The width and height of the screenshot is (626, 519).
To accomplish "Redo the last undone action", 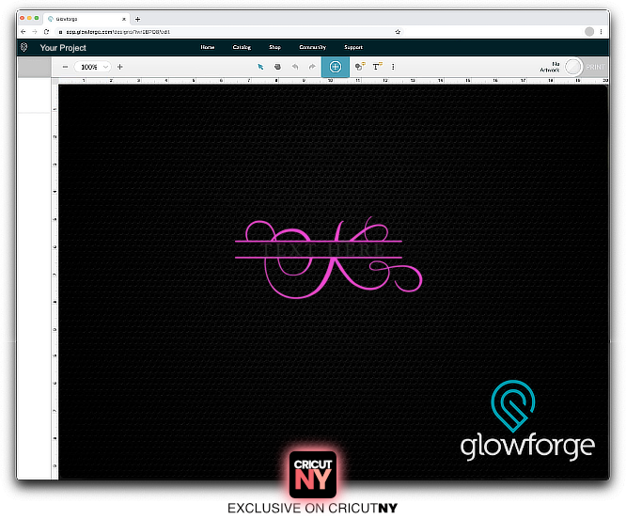I will [x=312, y=67].
